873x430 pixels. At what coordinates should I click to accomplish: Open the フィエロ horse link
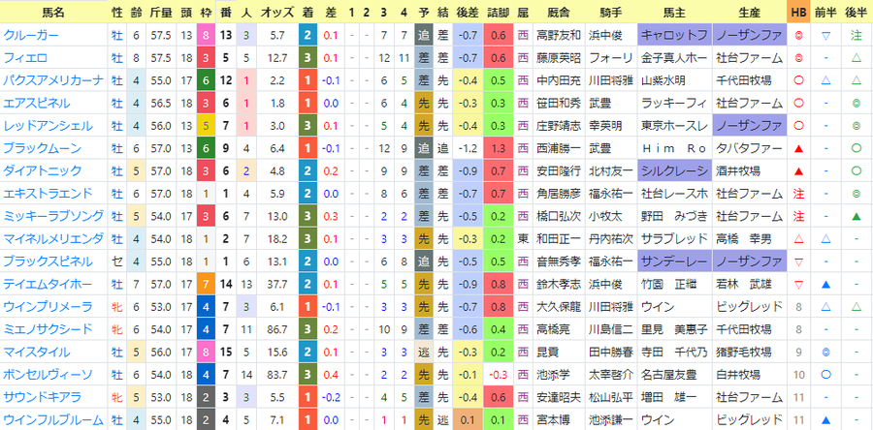point(25,58)
